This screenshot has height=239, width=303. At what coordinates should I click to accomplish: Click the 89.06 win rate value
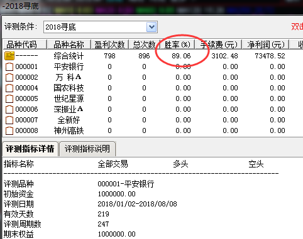181,56
